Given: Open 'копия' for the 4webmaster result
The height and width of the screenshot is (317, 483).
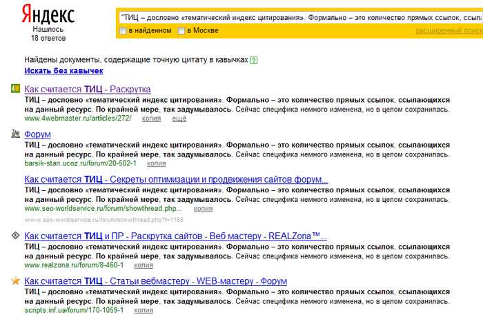Looking at the screenshot, I should point(151,119).
